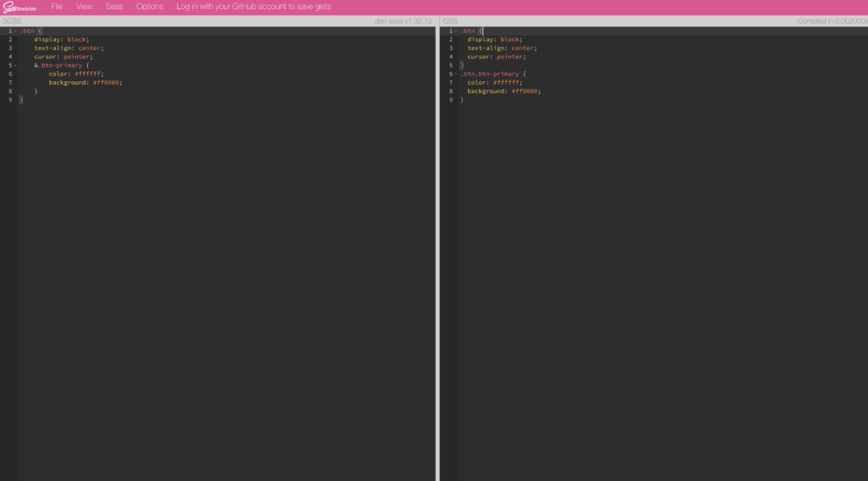Open the Sass menu
This screenshot has height=481, width=868.
tap(114, 7)
